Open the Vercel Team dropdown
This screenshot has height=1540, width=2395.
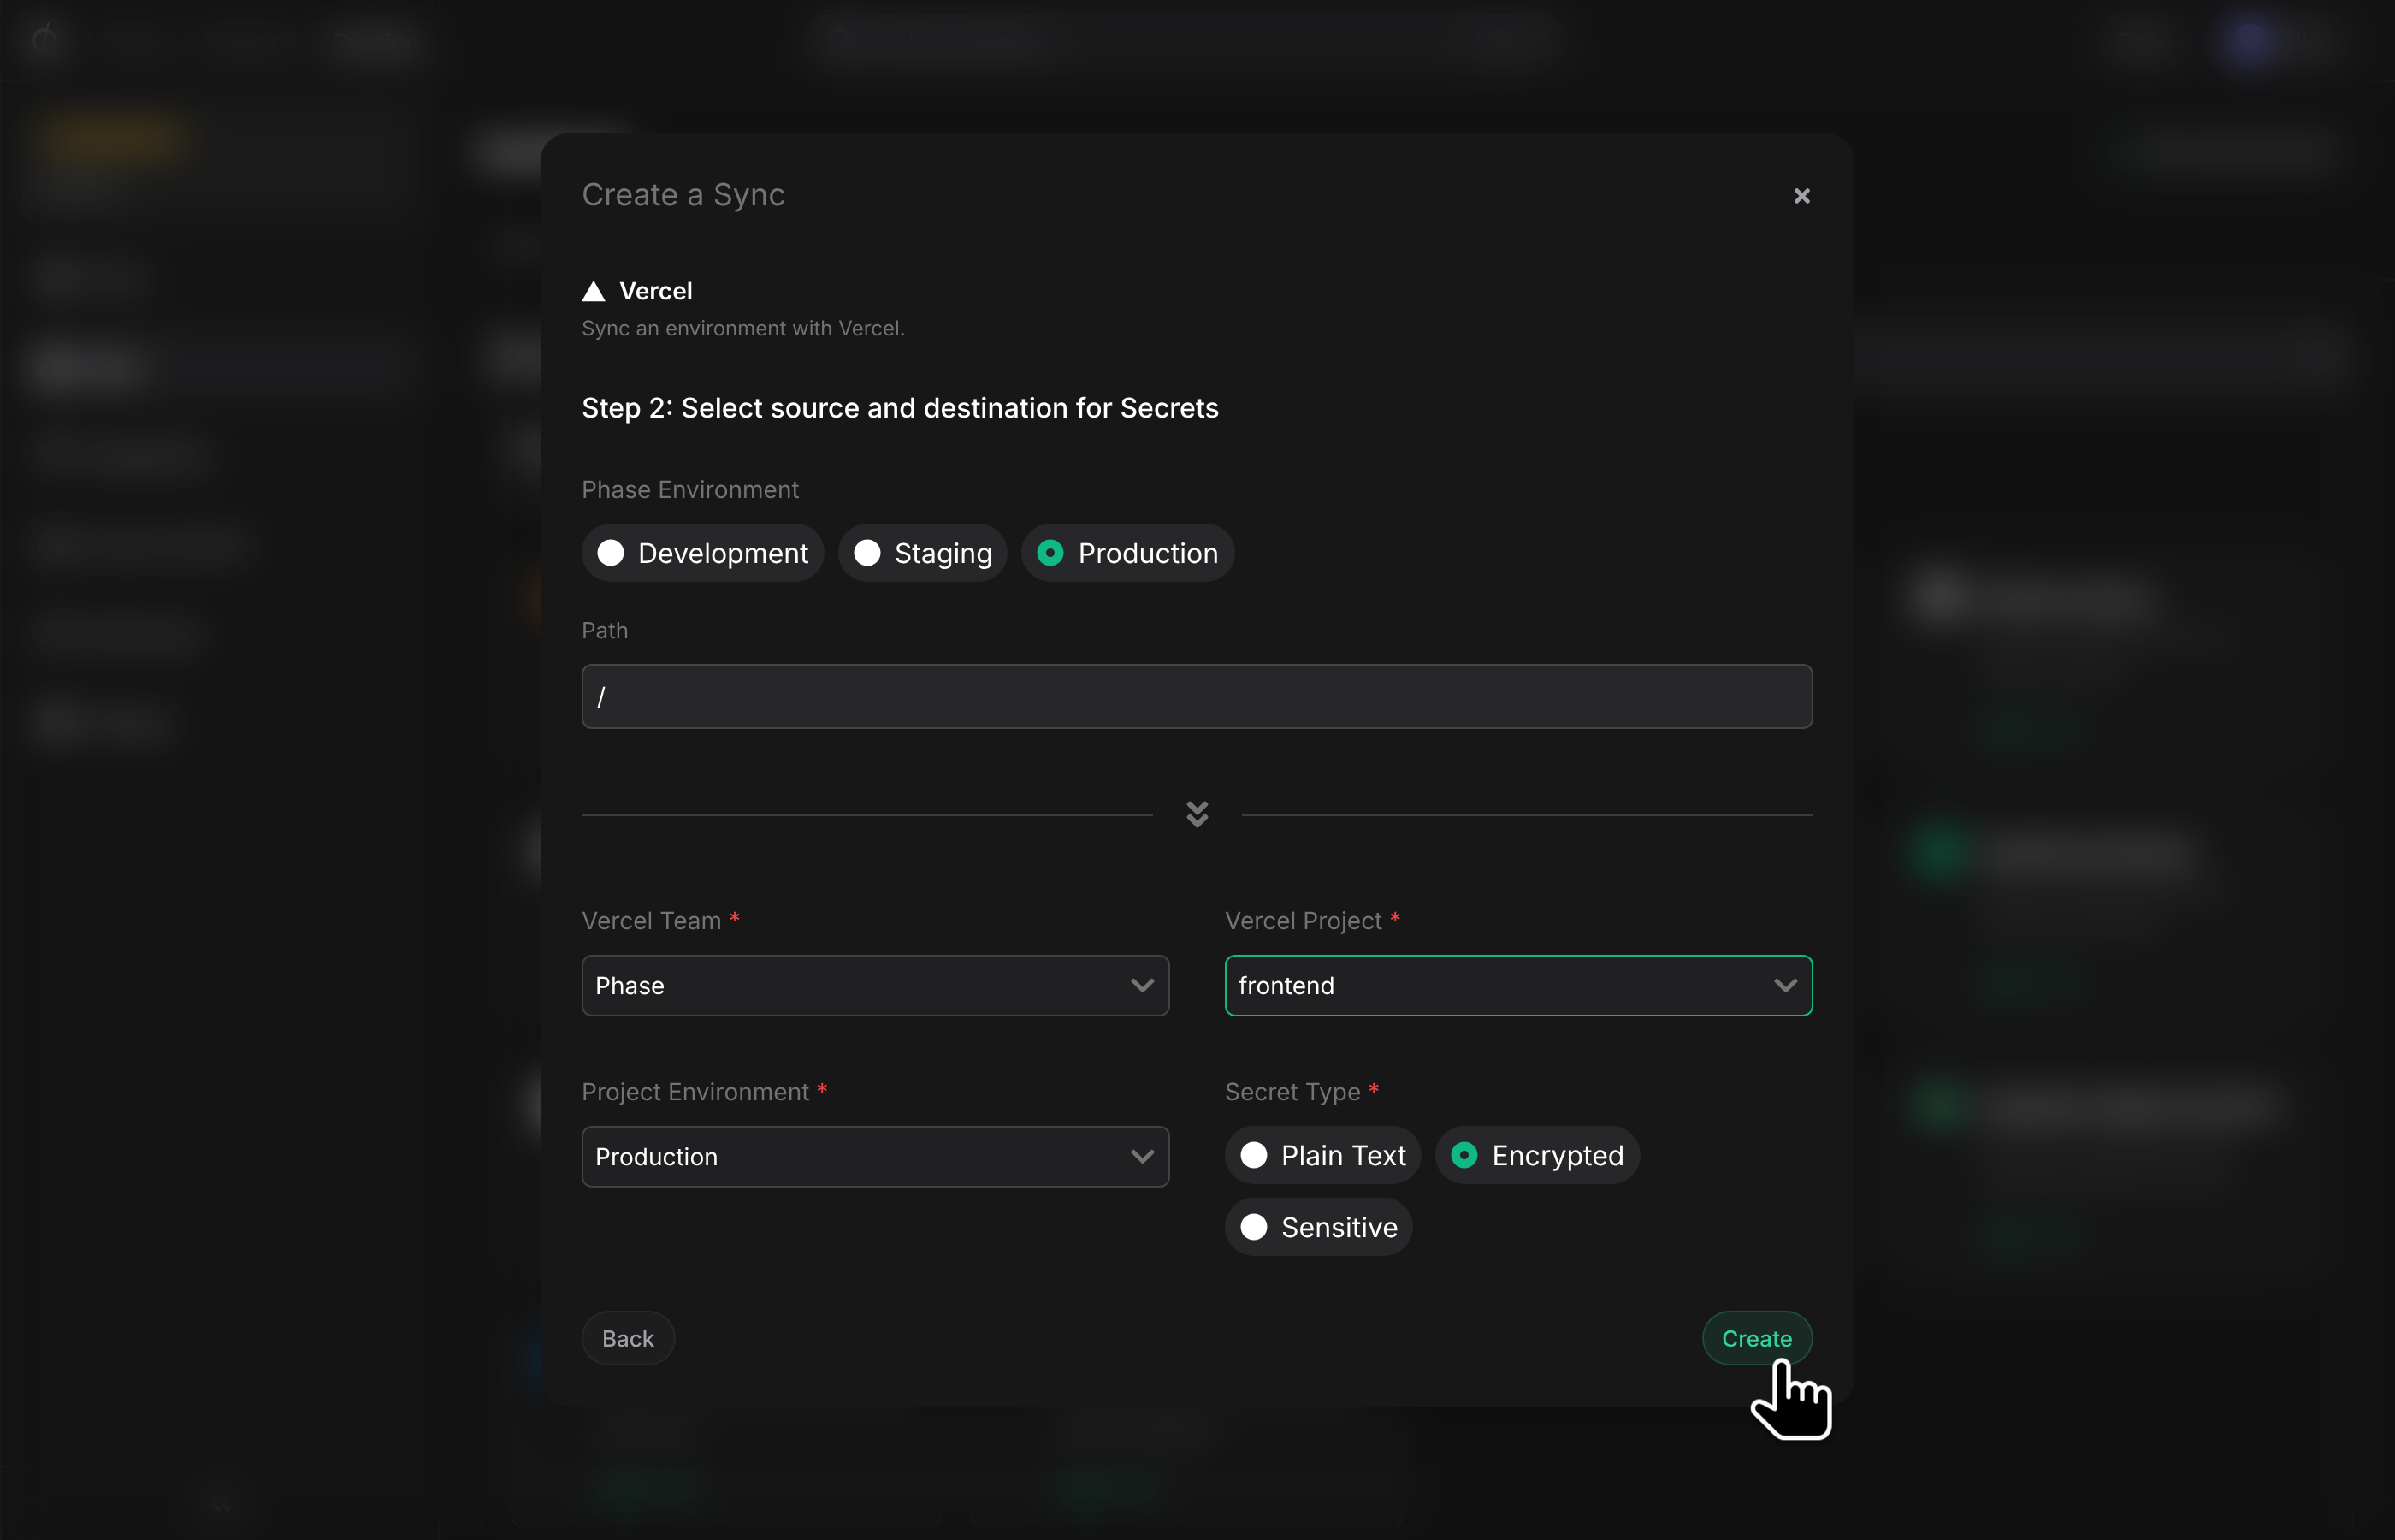[875, 986]
